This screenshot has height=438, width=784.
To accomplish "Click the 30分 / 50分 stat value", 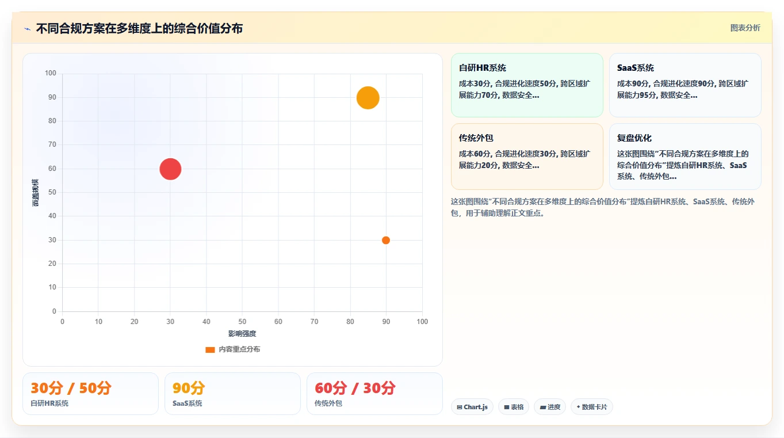I will (x=71, y=388).
